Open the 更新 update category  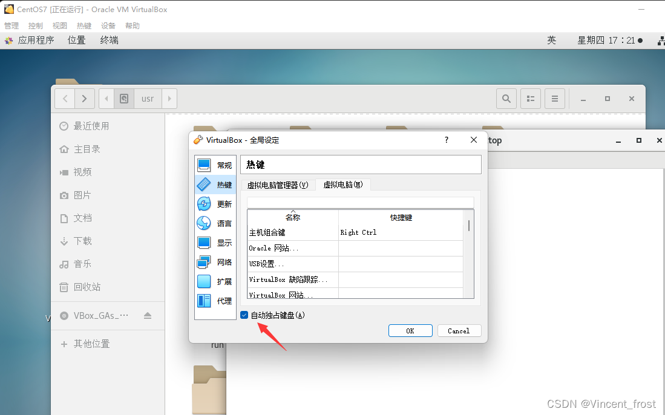tap(215, 204)
